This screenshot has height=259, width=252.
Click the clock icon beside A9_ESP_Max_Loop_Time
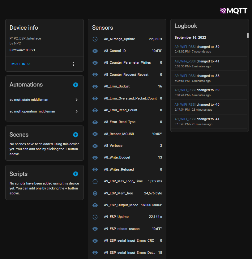point(95,181)
